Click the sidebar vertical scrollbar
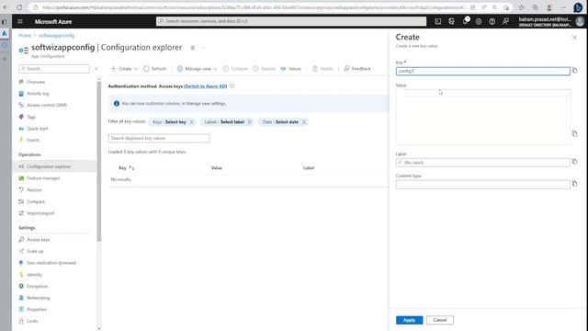 [x=99, y=162]
